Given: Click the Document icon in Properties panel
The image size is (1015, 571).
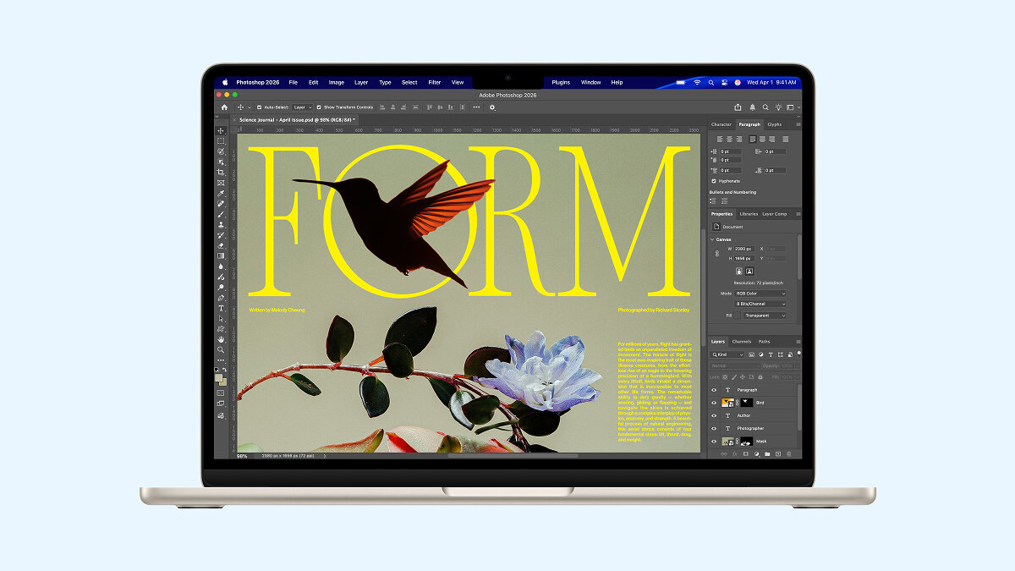Looking at the screenshot, I should point(716,227).
